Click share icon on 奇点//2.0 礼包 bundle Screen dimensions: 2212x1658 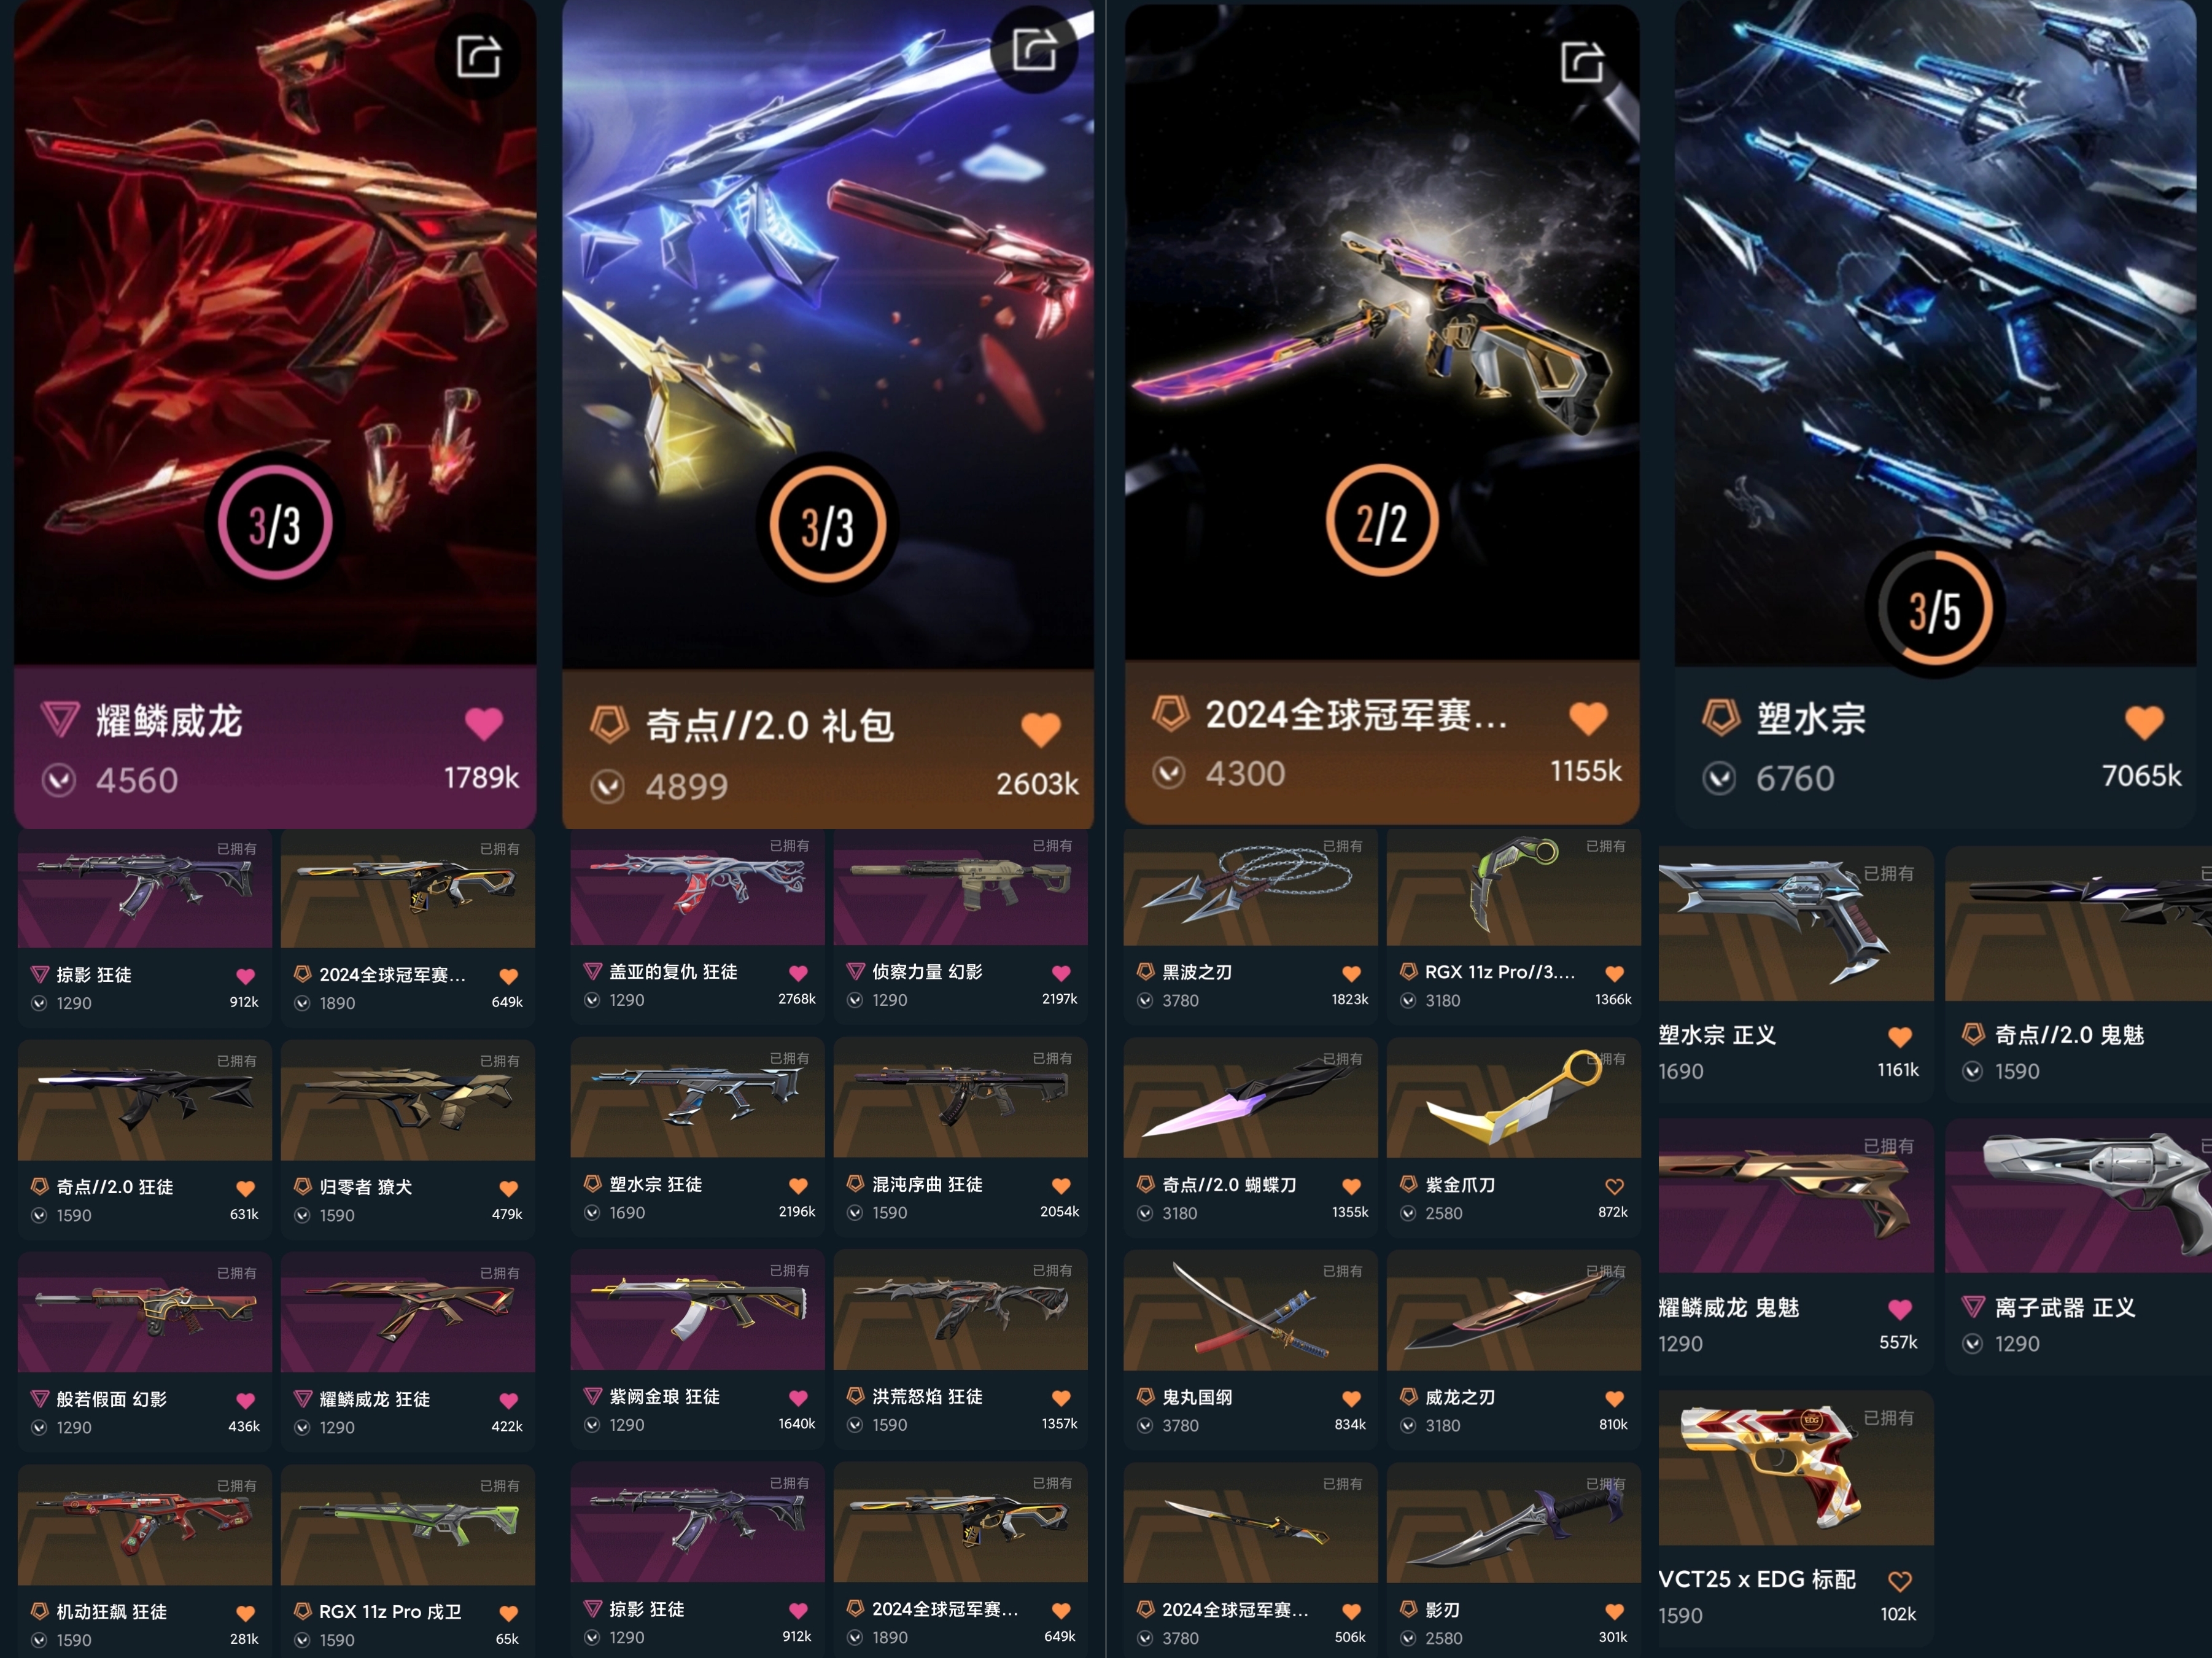[x=1034, y=49]
